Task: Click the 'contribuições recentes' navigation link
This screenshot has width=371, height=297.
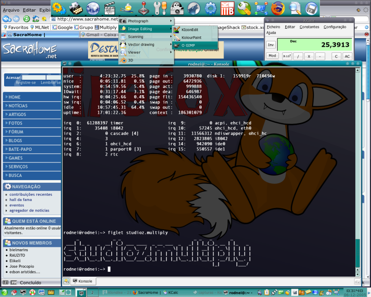Action: tap(31, 194)
